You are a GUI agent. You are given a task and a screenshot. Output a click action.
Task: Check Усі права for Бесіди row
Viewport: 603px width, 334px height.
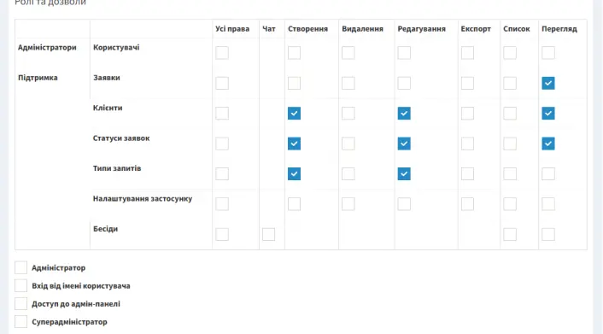point(222,234)
